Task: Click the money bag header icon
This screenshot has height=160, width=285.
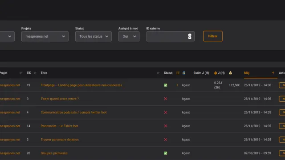Action: tap(230, 73)
